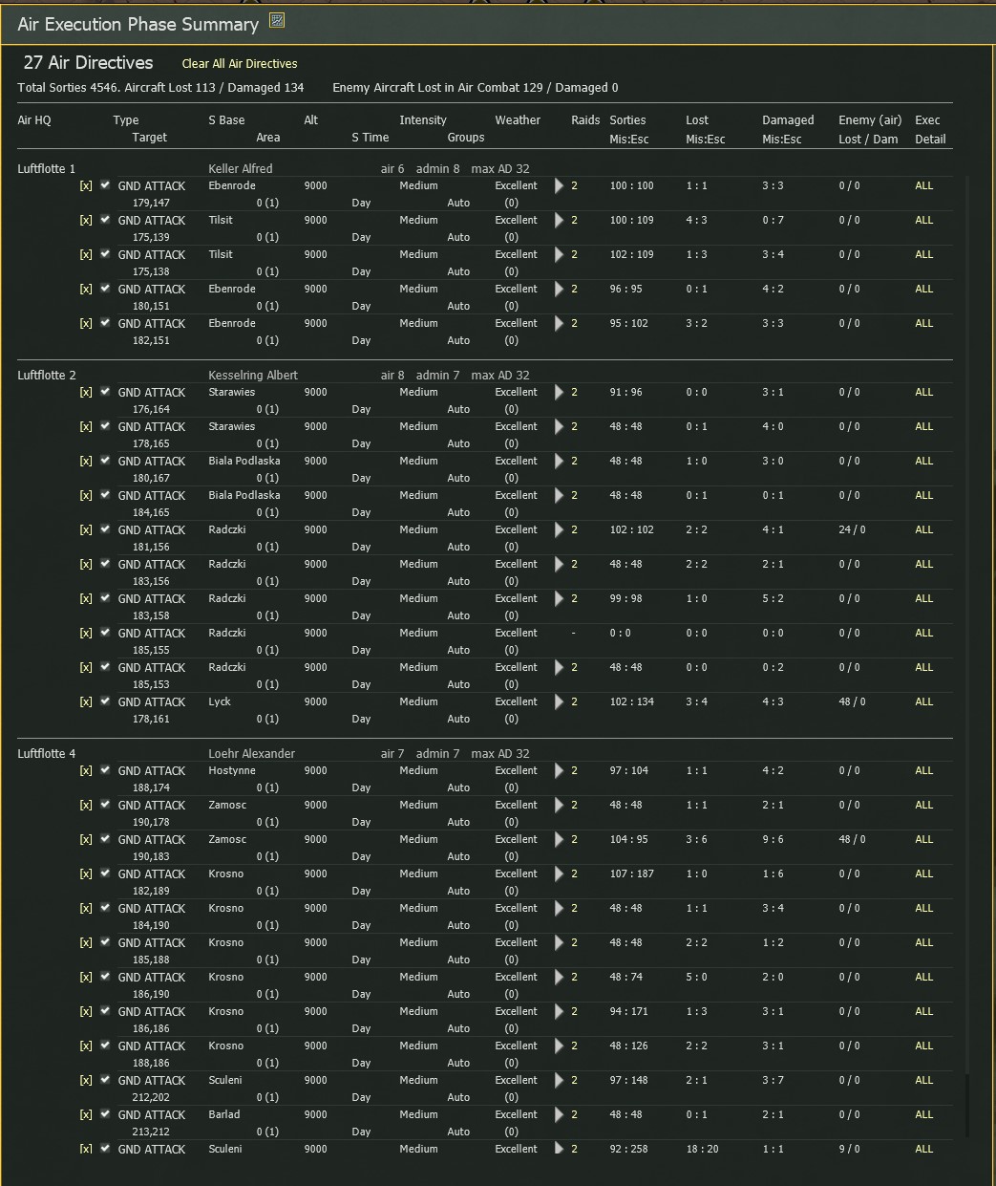Image resolution: width=996 pixels, height=1186 pixels.
Task: Click raids count 2 for Krosno 182,189
Action: tap(574, 873)
